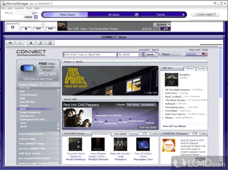Open the Help menu
This screenshot has height=170, width=228.
[37, 8]
